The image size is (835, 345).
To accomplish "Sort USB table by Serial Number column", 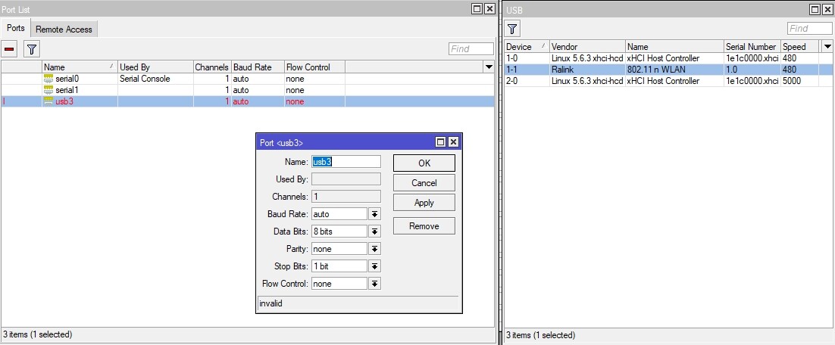I will [752, 47].
